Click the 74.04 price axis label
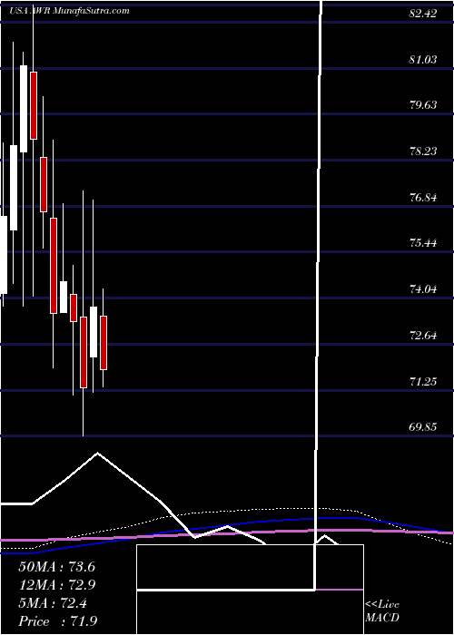454x635 pixels. 423,289
